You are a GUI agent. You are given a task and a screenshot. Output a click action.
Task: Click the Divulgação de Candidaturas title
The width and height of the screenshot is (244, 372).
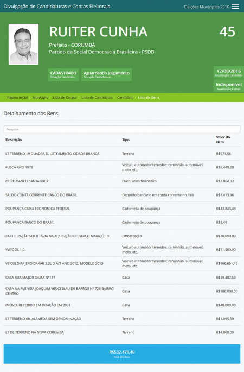point(57,7)
